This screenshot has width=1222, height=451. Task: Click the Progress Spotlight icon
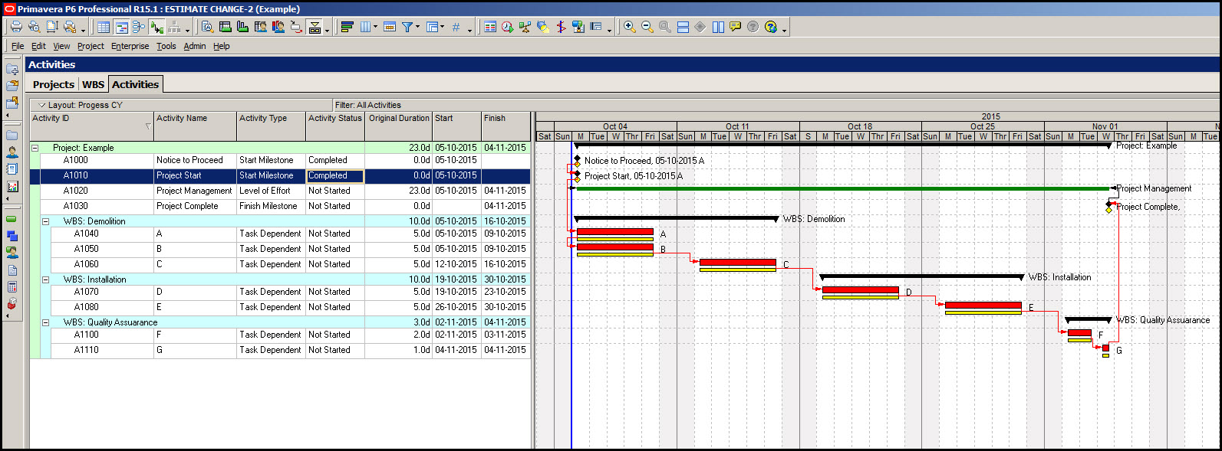[x=543, y=27]
